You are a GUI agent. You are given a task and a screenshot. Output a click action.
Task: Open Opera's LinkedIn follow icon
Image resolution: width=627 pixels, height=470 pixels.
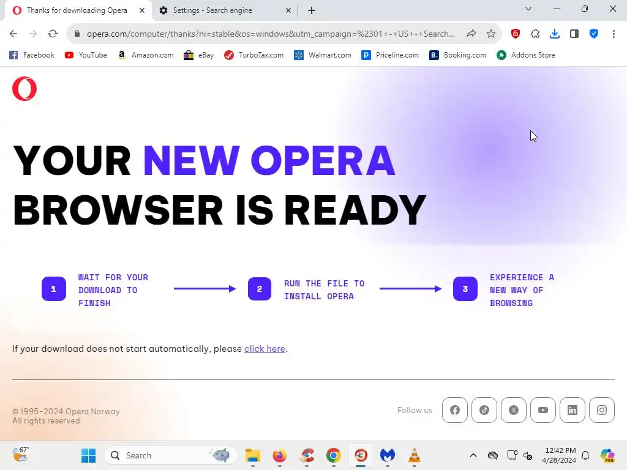coord(573,410)
